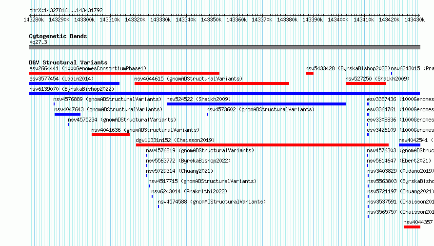Click the 143400k ruler label

[x=338, y=20]
